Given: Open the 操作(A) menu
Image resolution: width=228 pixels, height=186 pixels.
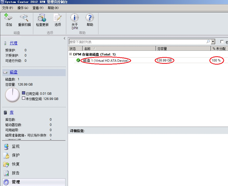Looking at the screenshot, I should pyautogui.click(x=23, y=8).
